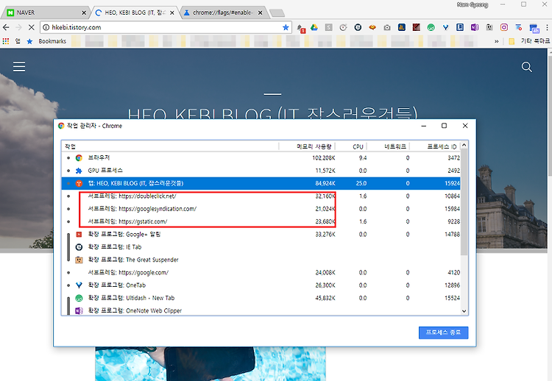Image resolution: width=552 pixels, height=381 pixels.
Task: Select the googlesyndication.com subframe row
Action: 261,209
